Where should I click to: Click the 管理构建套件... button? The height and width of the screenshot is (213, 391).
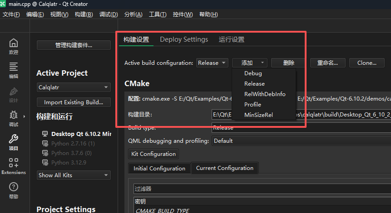pos(74,45)
